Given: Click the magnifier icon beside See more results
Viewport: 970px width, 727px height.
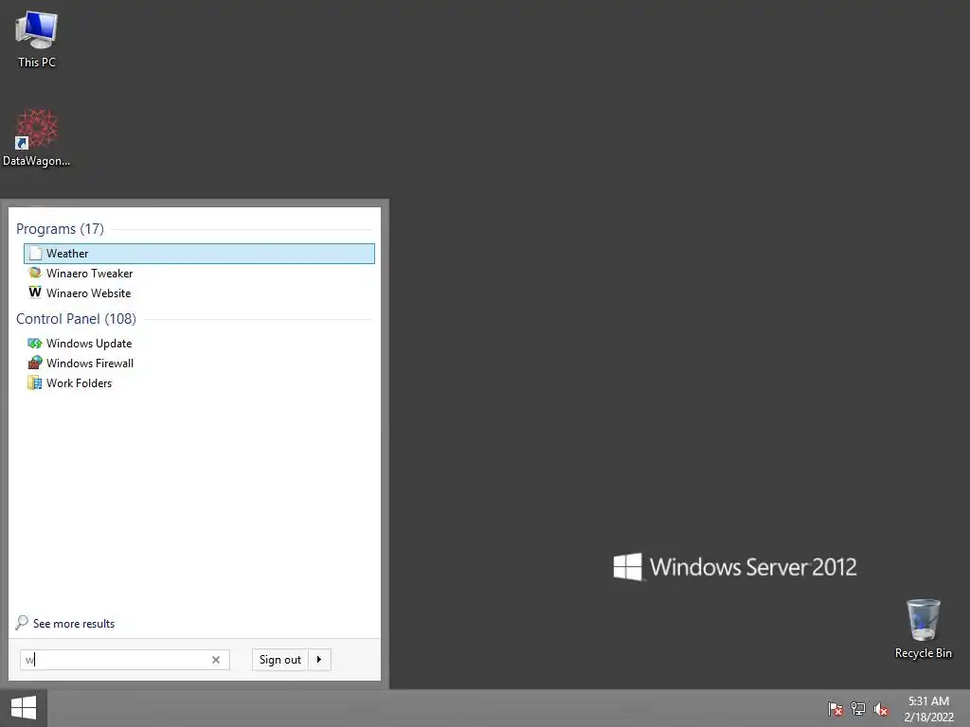Looking at the screenshot, I should pos(23,623).
